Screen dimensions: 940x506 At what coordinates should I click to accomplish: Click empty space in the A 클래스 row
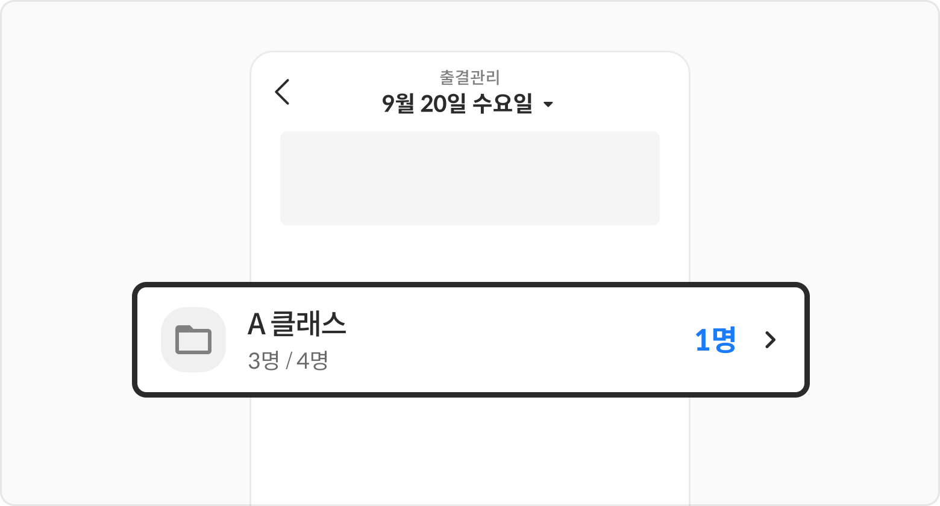[x=512, y=340]
